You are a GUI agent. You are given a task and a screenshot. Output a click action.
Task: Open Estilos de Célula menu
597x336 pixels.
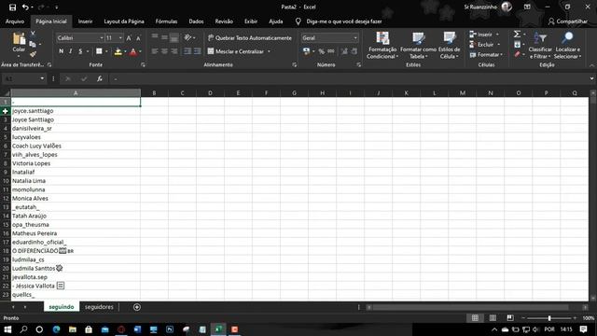(x=449, y=46)
